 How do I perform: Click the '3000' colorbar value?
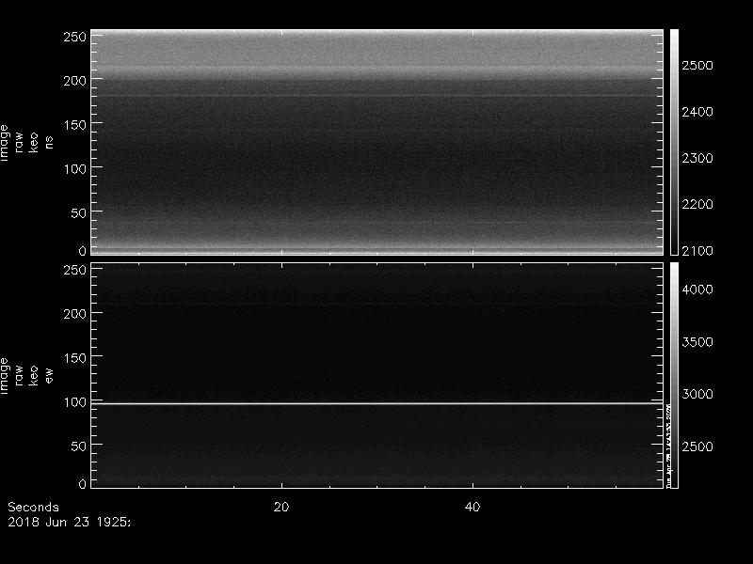click(697, 394)
